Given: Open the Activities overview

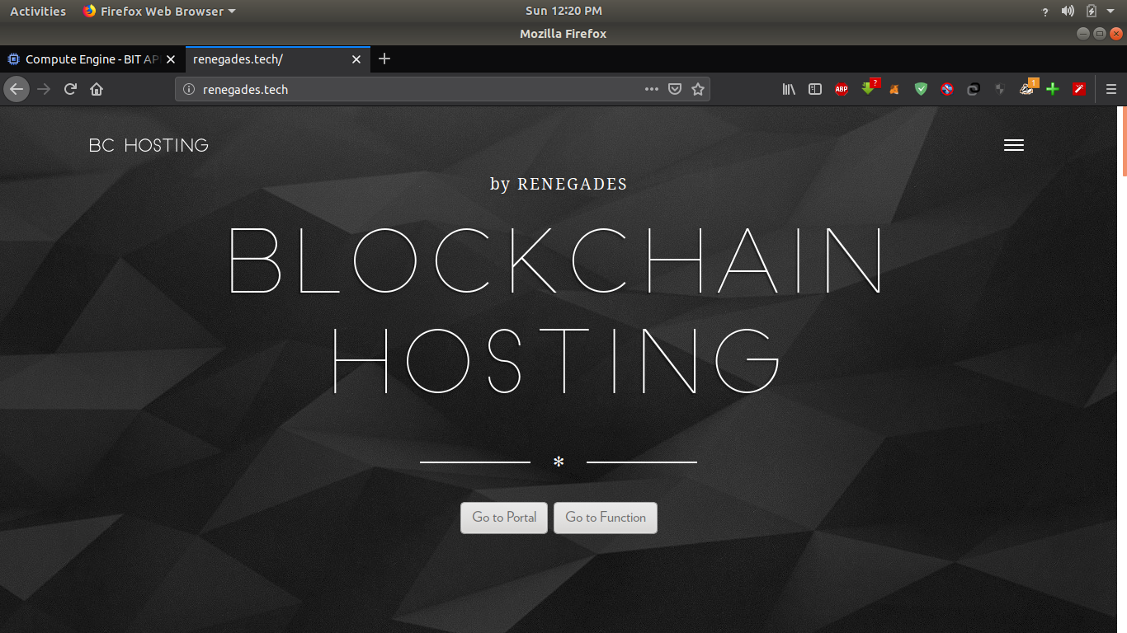Looking at the screenshot, I should (x=38, y=12).
